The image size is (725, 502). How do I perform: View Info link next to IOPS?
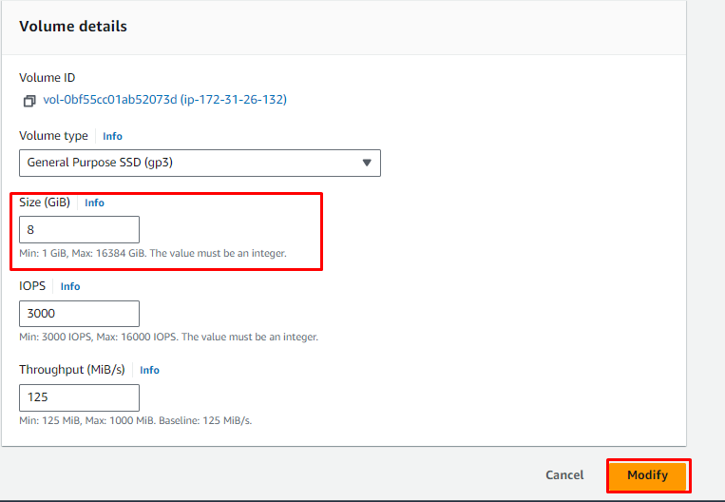click(x=70, y=286)
